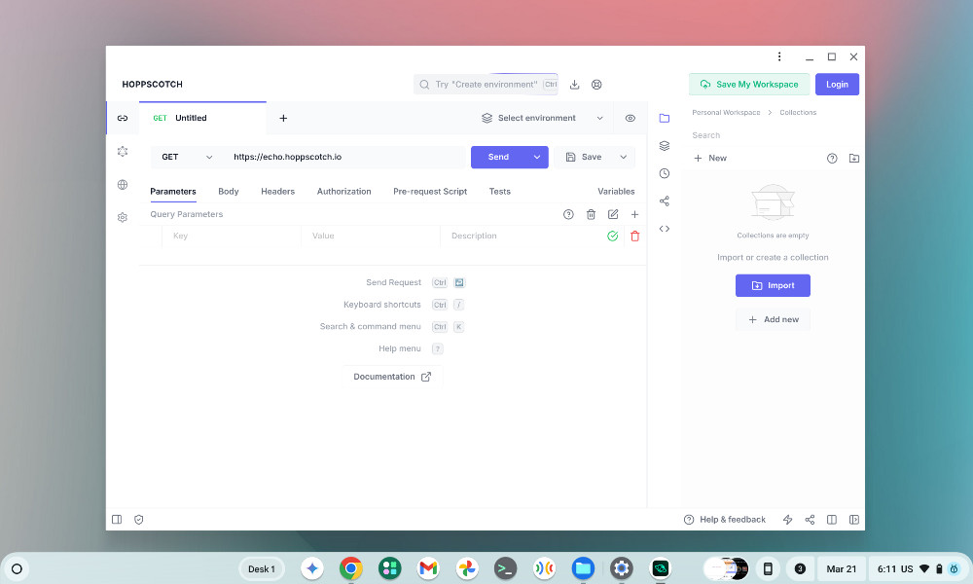Switch to the Parameters tab
The width and height of the screenshot is (973, 584).
(173, 191)
